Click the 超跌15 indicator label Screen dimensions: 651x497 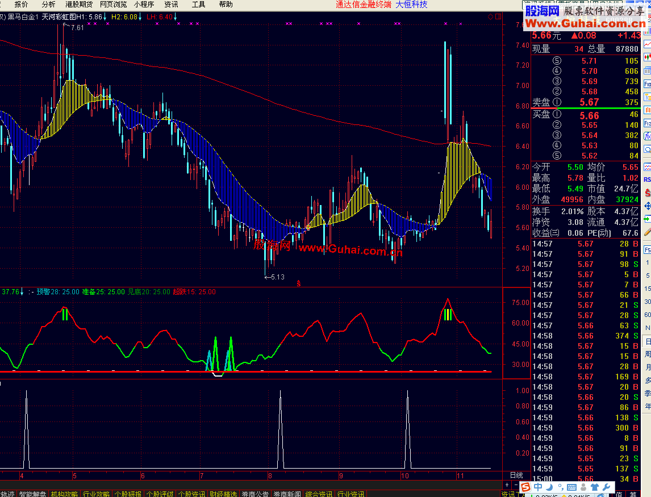click(x=194, y=292)
